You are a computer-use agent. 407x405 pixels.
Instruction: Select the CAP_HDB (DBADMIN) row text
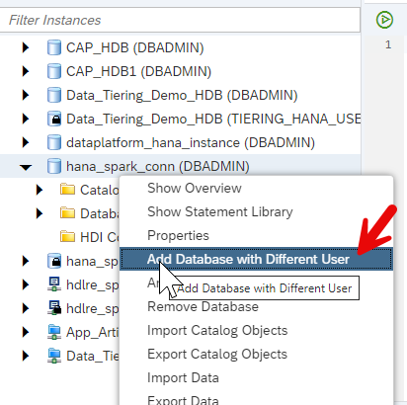tap(135, 47)
